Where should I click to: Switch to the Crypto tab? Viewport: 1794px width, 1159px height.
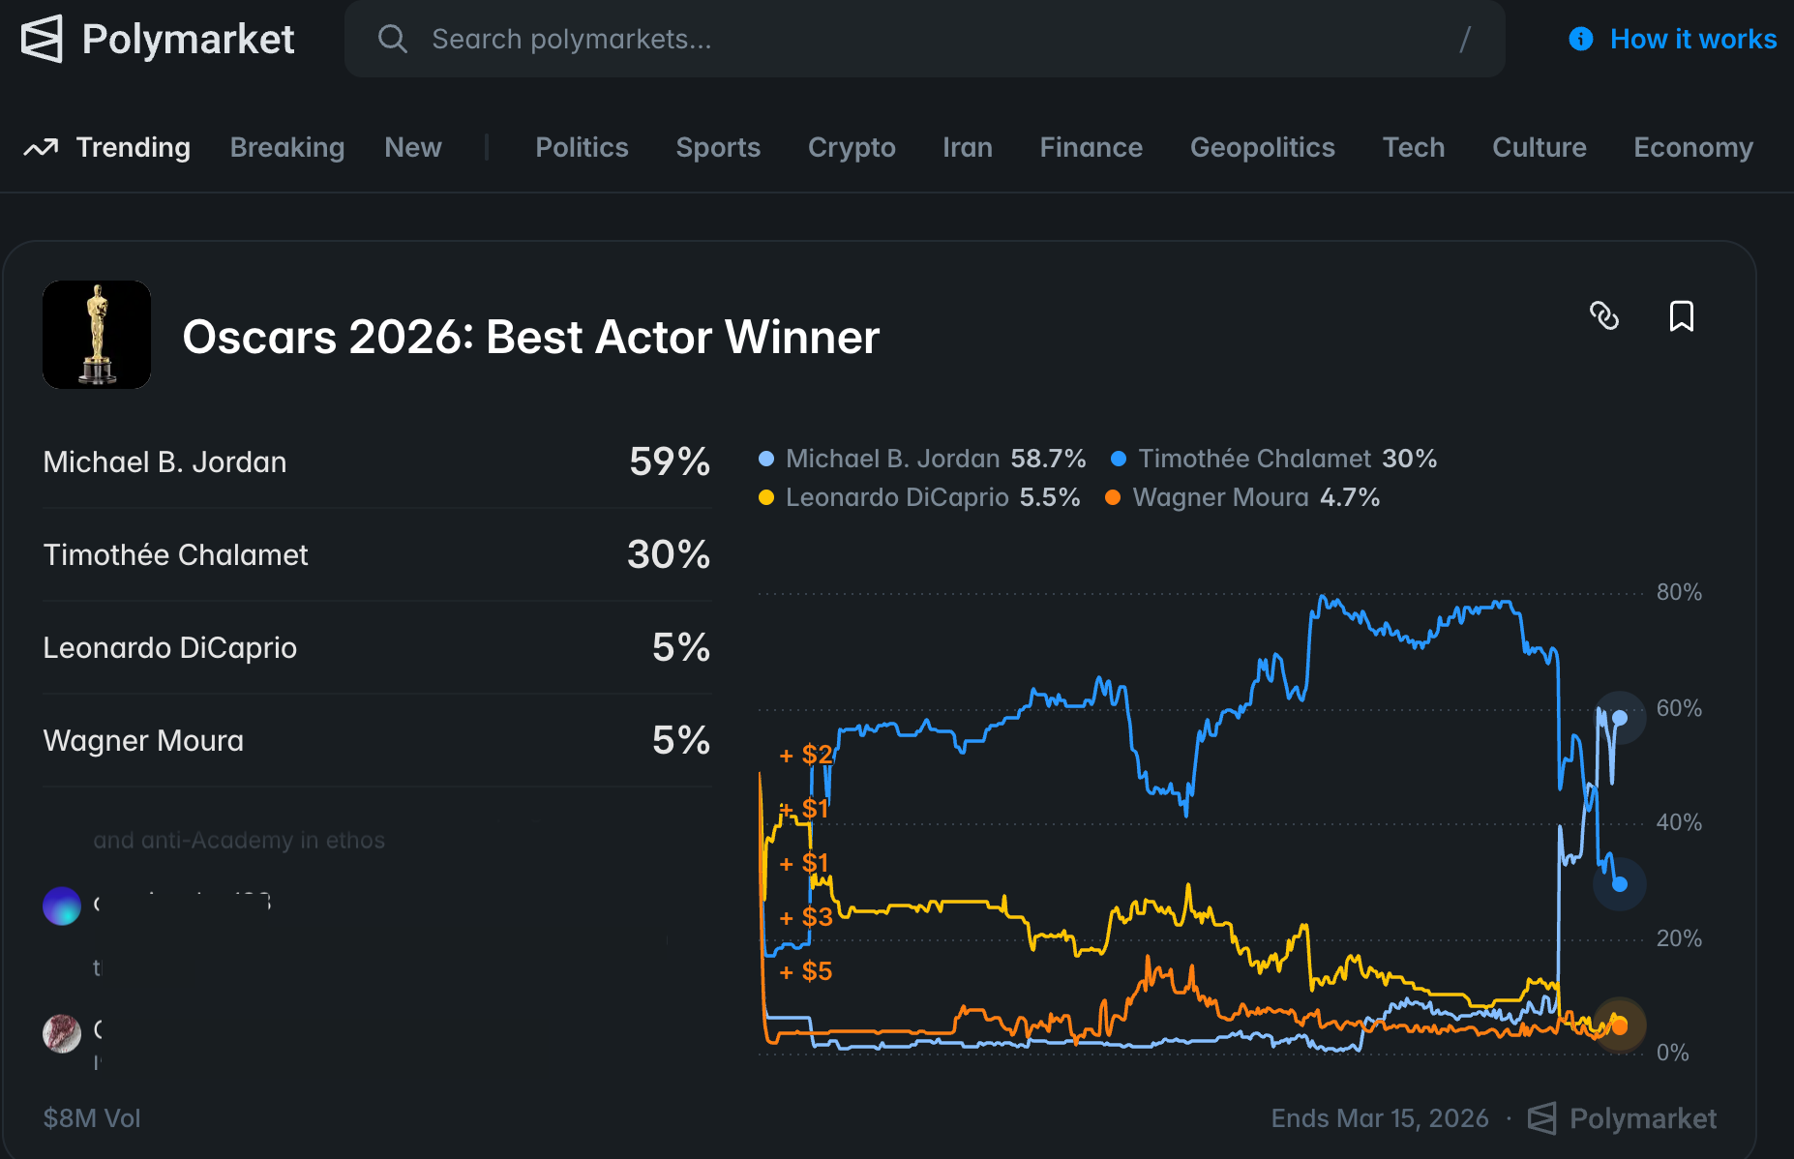tap(852, 148)
